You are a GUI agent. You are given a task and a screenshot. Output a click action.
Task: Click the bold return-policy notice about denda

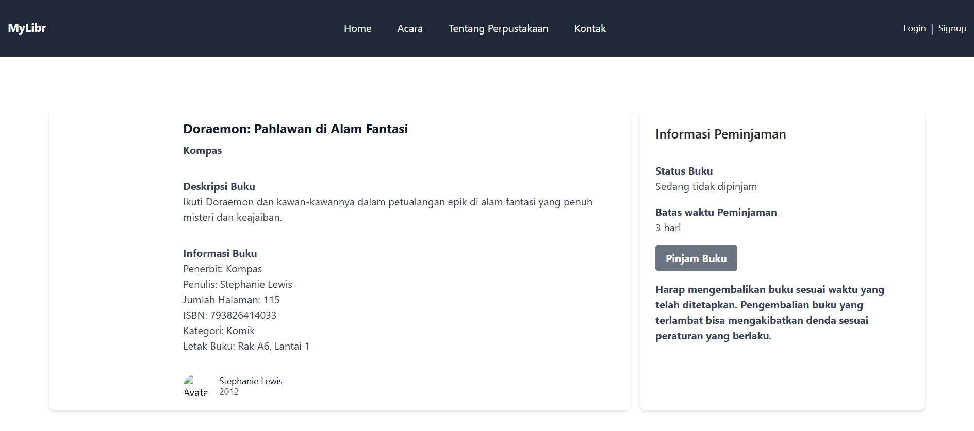770,313
